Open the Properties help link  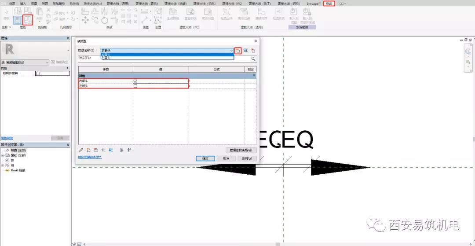click(7, 138)
